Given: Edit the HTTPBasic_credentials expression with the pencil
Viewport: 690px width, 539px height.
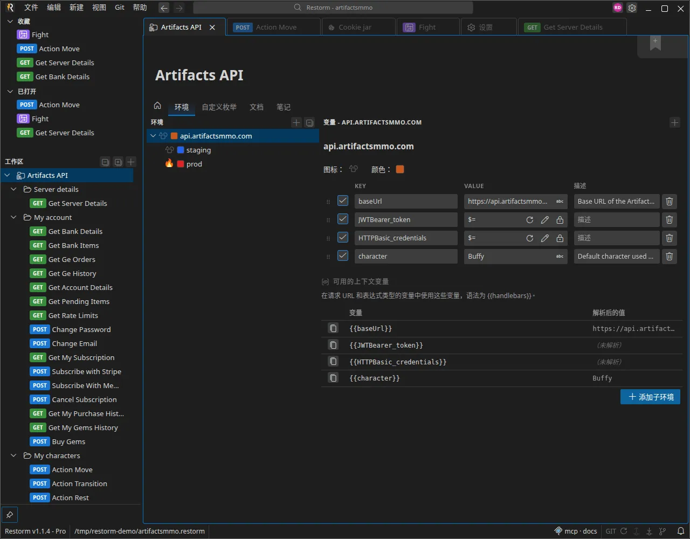Looking at the screenshot, I should pyautogui.click(x=545, y=238).
